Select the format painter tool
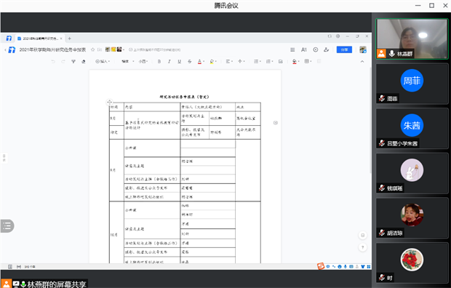The height and width of the screenshot is (288, 451). tap(73, 61)
